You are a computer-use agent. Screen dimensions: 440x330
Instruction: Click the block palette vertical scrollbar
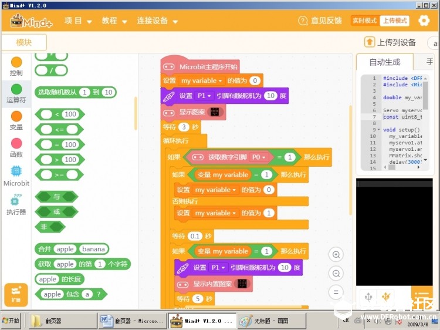136,113
